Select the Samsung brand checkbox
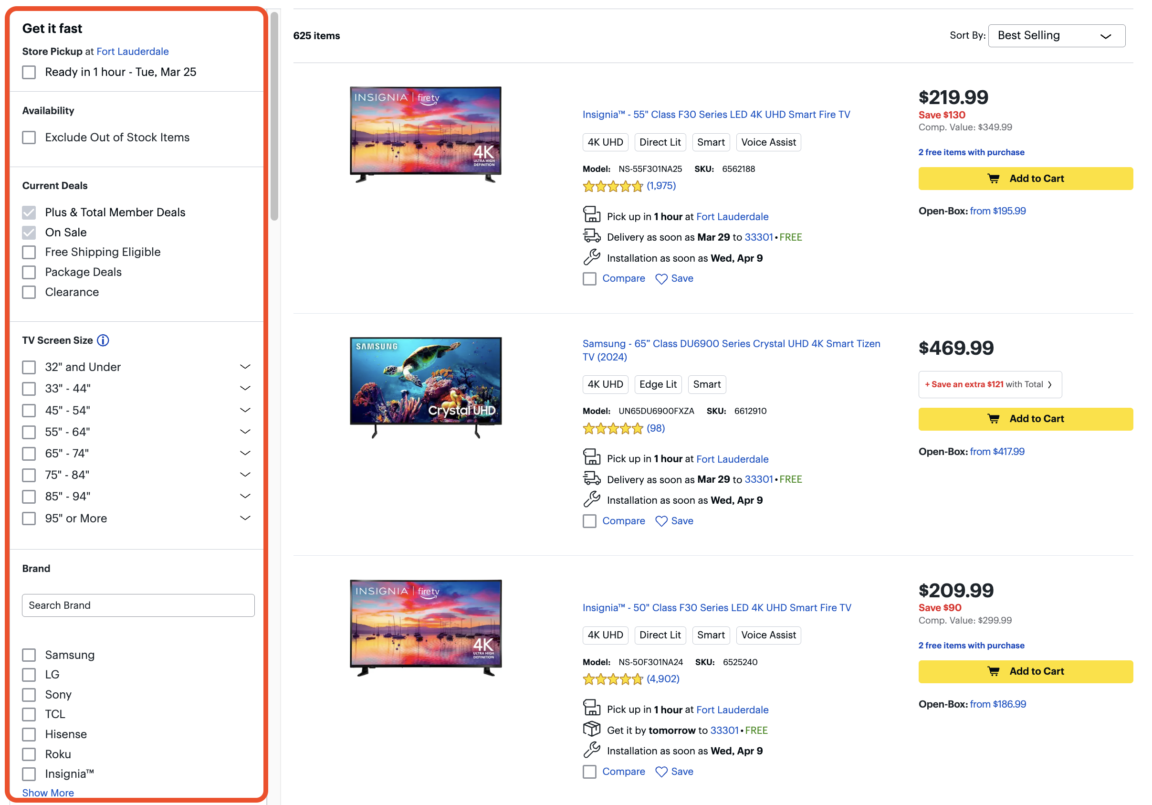Viewport: 1152px width, 805px height. click(x=29, y=656)
